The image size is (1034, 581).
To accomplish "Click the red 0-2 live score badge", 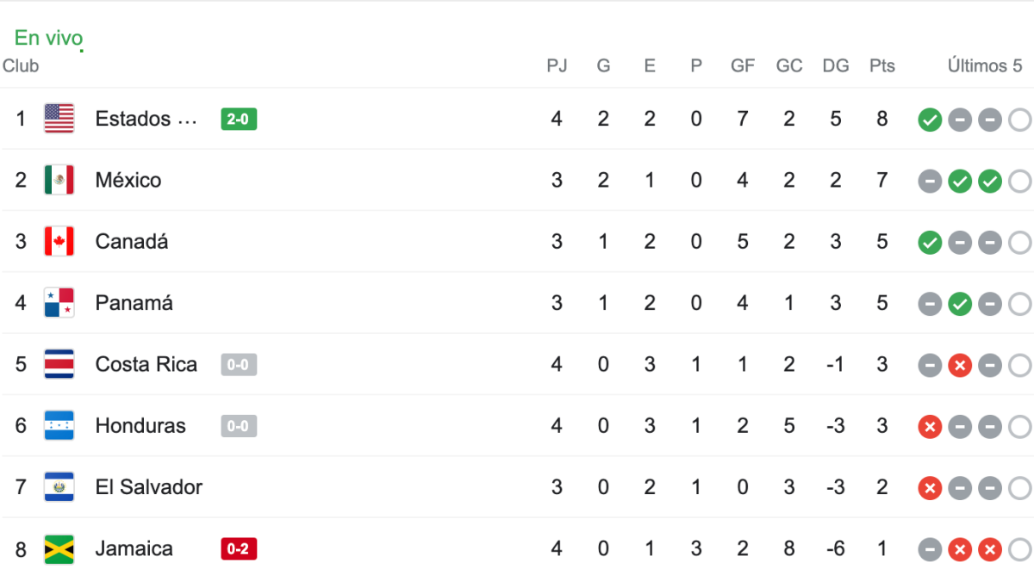I will (239, 549).
